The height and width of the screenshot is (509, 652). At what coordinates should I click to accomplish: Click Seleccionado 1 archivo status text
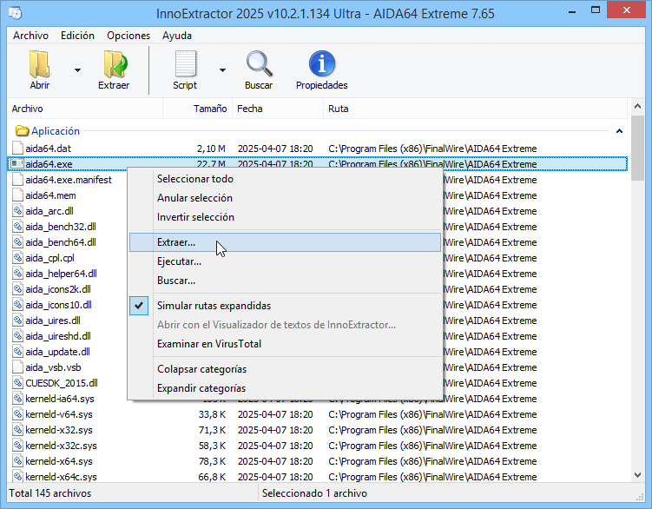[x=314, y=493]
